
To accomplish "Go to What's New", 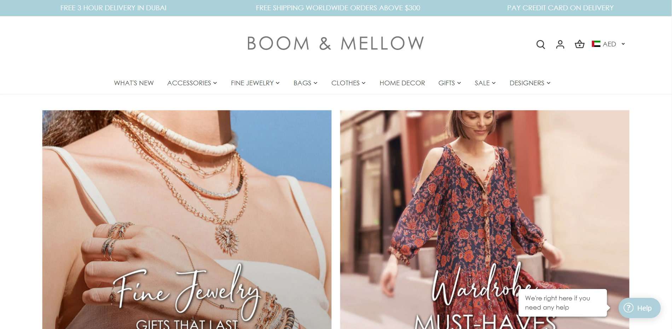I will (x=134, y=83).
